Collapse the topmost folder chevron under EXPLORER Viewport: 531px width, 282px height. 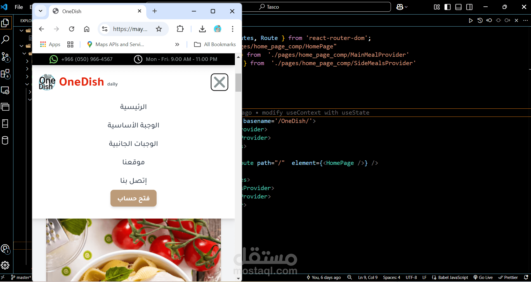point(22,30)
